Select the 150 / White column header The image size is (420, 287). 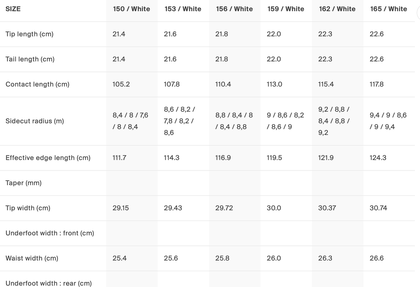pyautogui.click(x=131, y=9)
